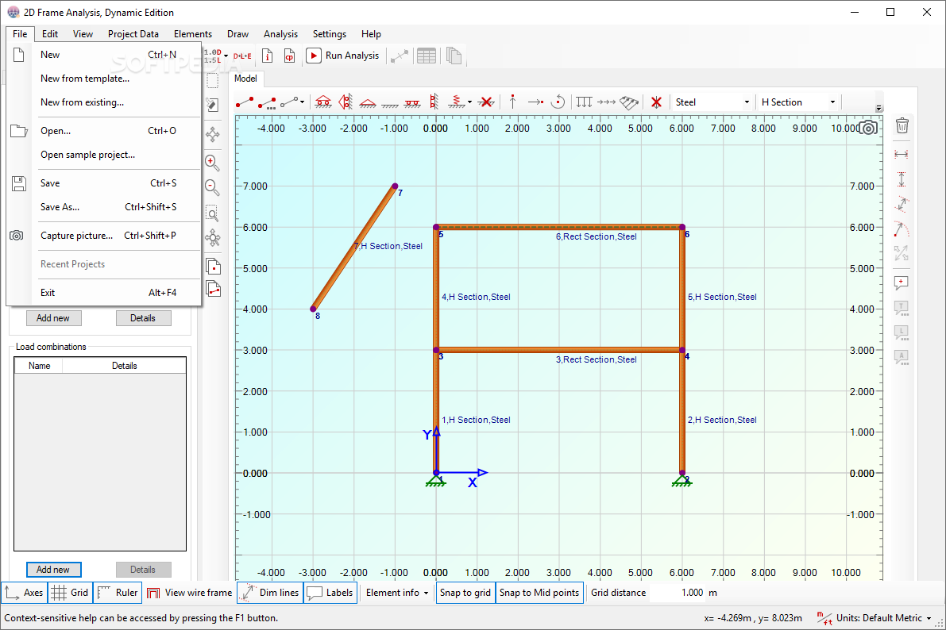The width and height of the screenshot is (946, 630).
Task: Click the delete support red cross icon
Action: pyautogui.click(x=485, y=102)
